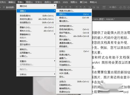Choose 替换颜色(R)... menu entry

click(x=74, y=88)
